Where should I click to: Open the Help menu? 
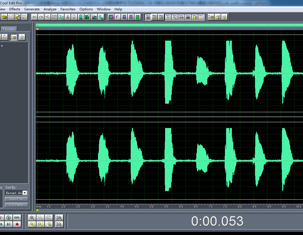tap(118, 9)
